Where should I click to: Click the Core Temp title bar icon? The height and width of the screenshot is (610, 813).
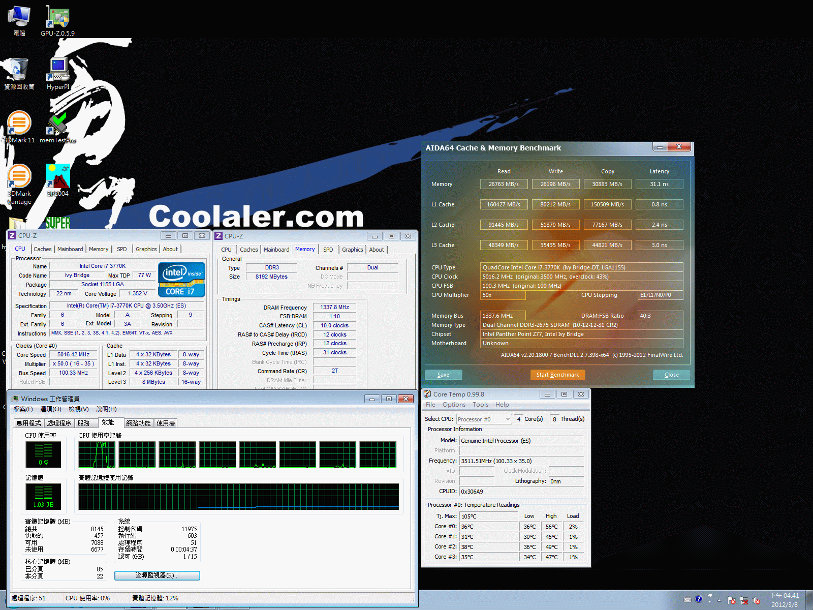coord(427,394)
